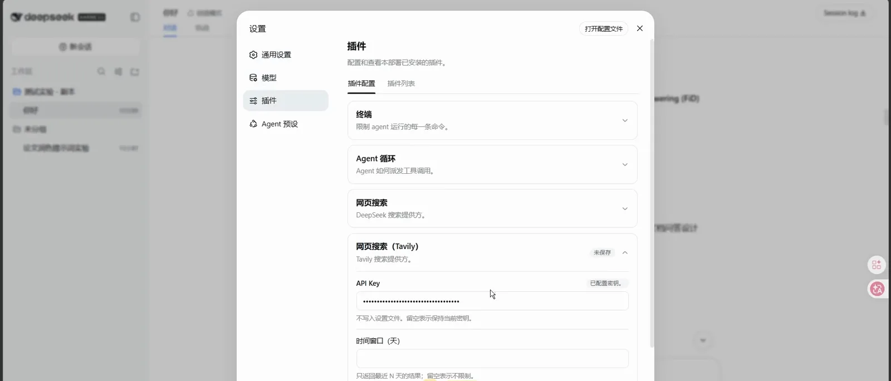891x381 pixels.
Task: Toggle the sidebar panel icon beside deepseek logo
Action: coord(135,17)
